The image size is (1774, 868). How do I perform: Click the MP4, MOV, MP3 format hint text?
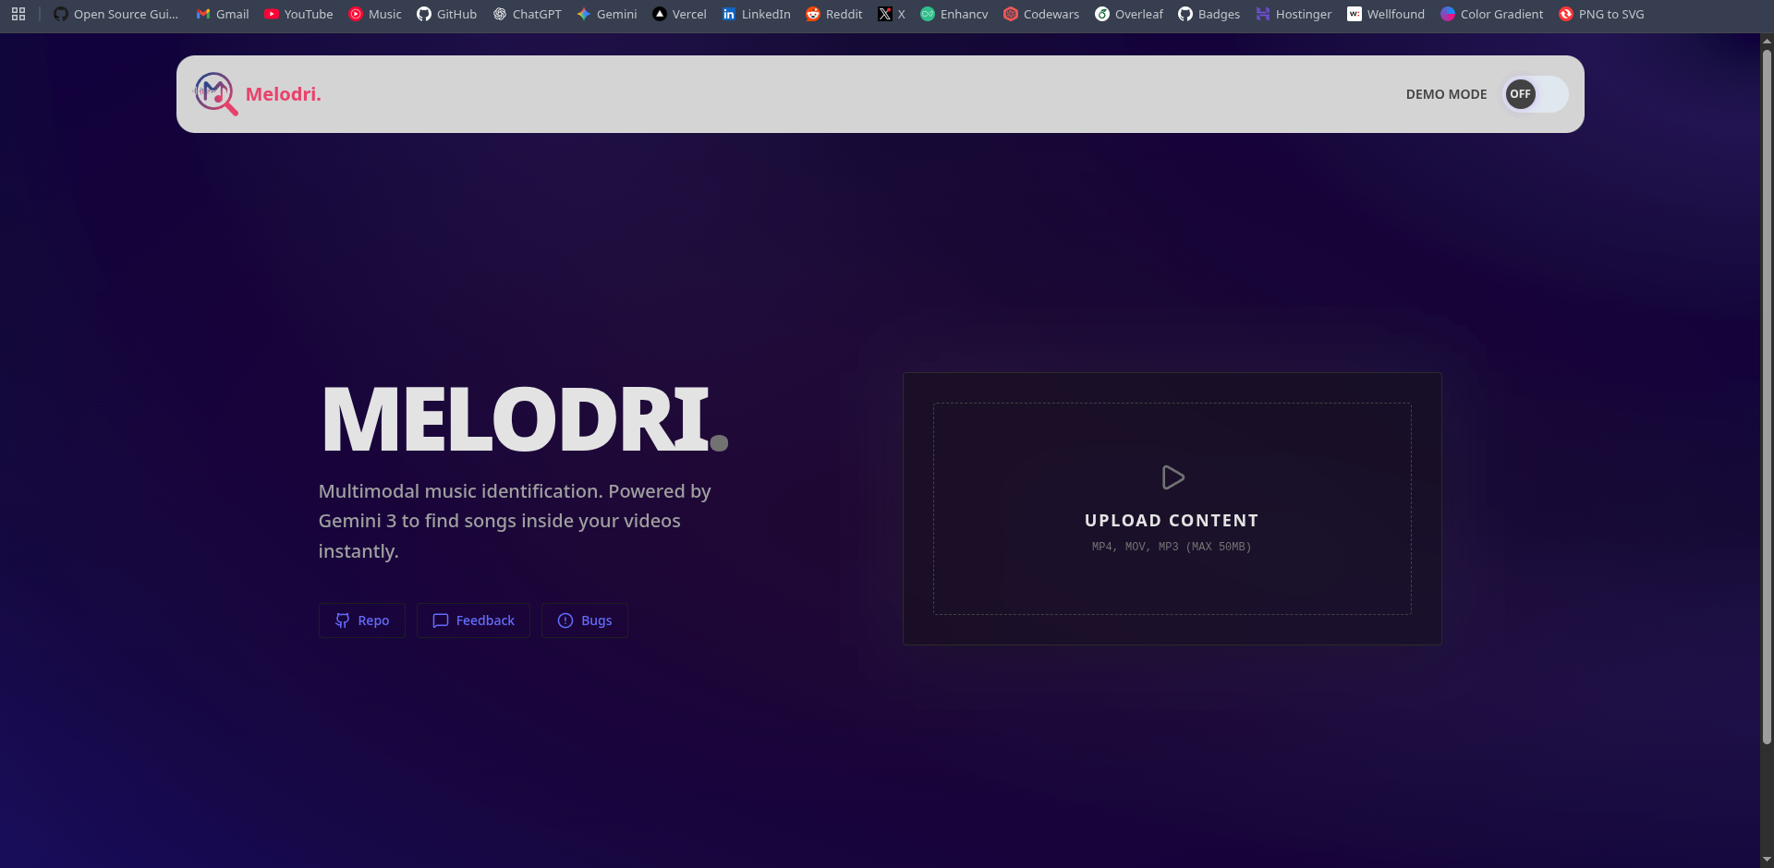1172,547
